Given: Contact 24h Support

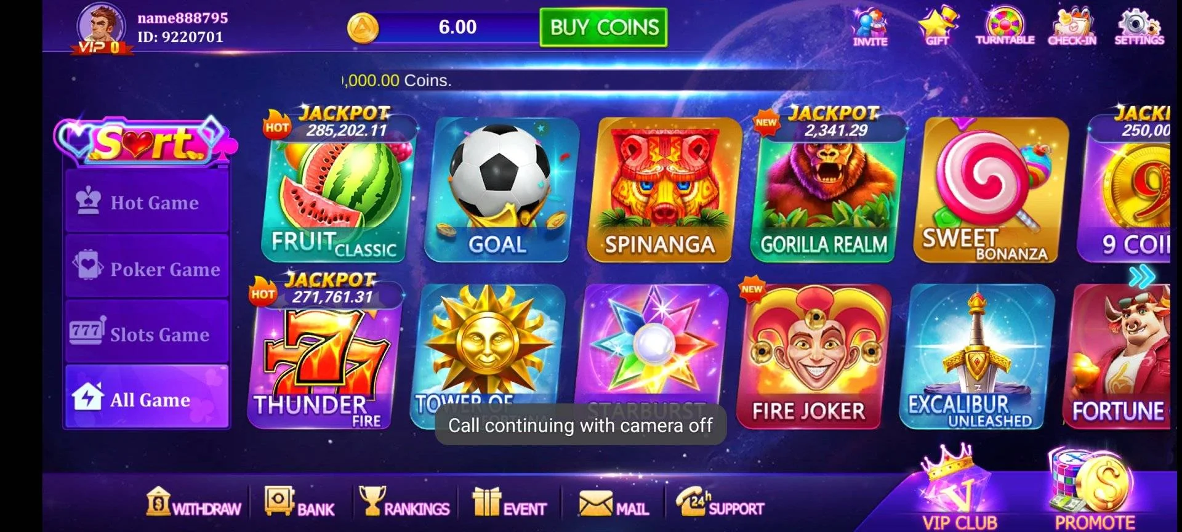Looking at the screenshot, I should point(720,503).
